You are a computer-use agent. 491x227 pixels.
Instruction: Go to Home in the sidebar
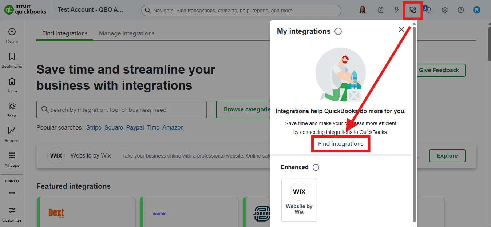(x=12, y=81)
